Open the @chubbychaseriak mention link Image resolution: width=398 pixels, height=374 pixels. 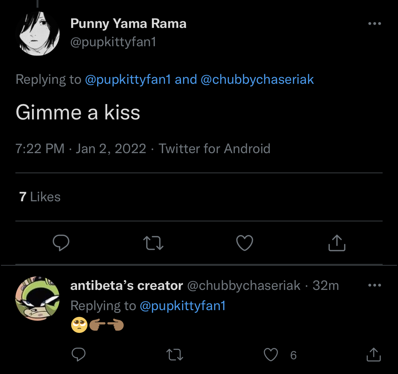257,80
